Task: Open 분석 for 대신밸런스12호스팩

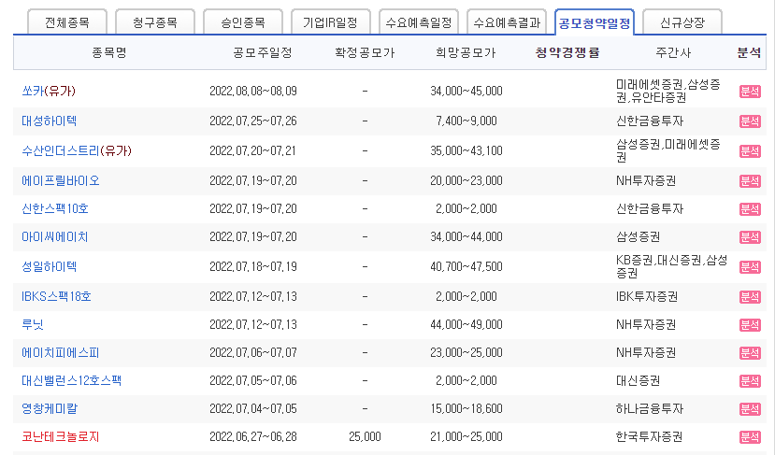Action: click(x=750, y=381)
